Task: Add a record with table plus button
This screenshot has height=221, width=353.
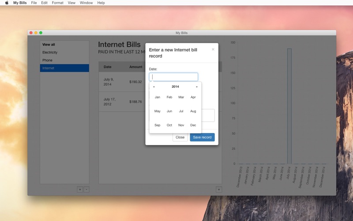Action: 219,190
